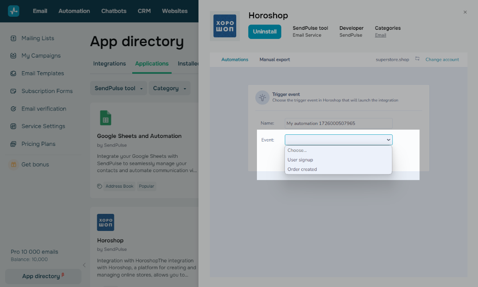Click the superstore.shop account text
The width and height of the screenshot is (478, 287).
point(392,60)
